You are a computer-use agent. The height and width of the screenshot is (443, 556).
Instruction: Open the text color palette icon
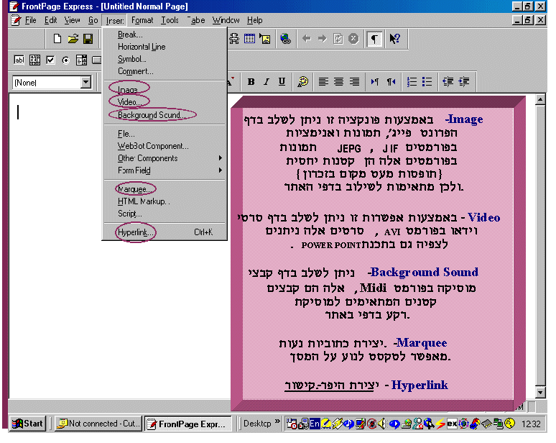[302, 82]
